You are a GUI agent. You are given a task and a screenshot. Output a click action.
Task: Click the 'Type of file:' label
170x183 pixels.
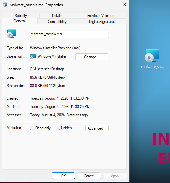(x=16, y=48)
